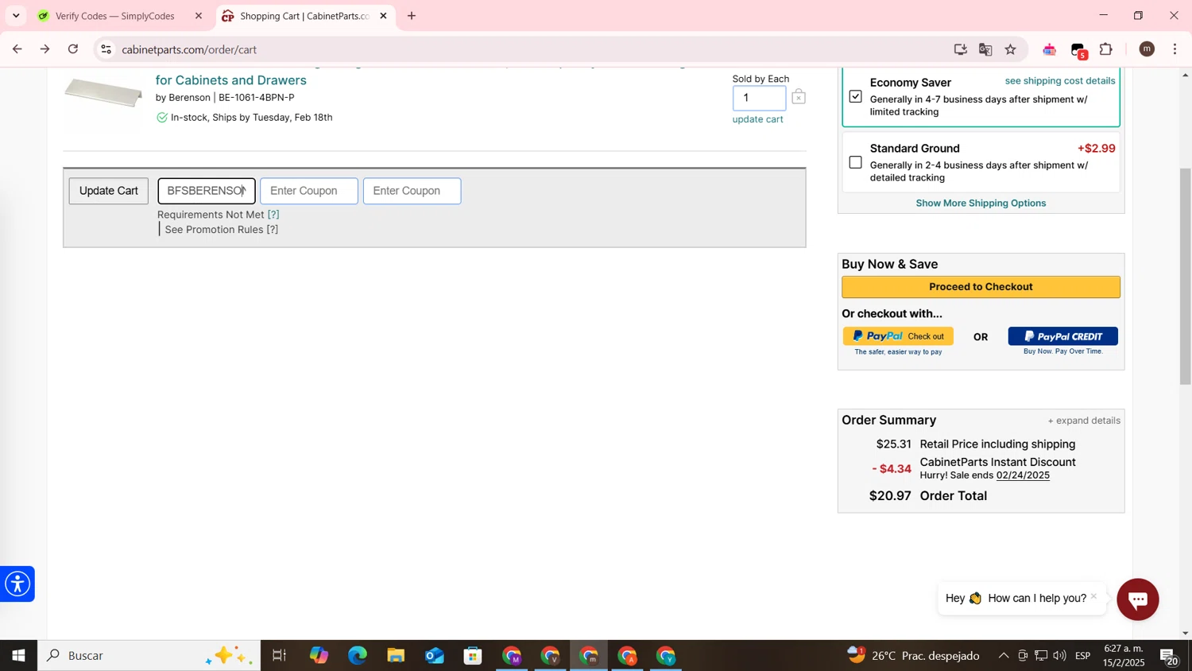The image size is (1192, 671).
Task: Open the live chat bubble icon
Action: click(1137, 599)
